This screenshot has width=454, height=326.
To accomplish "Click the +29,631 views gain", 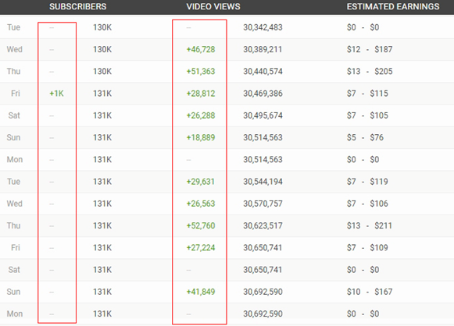I will point(200,182).
